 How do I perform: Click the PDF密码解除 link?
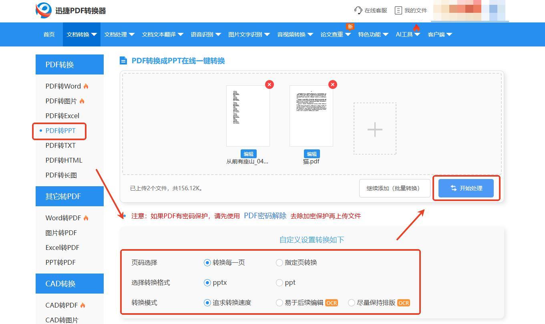[x=265, y=216]
